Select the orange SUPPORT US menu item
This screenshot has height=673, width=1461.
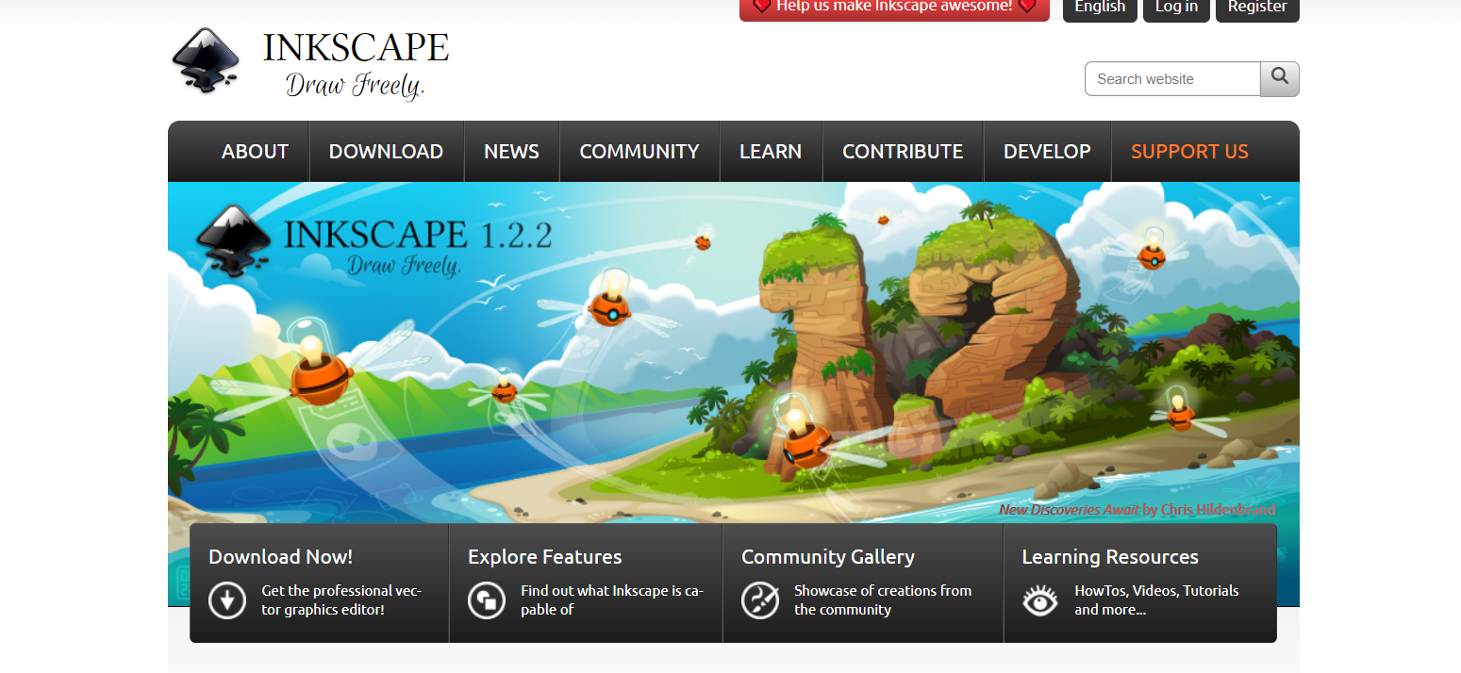tap(1189, 152)
